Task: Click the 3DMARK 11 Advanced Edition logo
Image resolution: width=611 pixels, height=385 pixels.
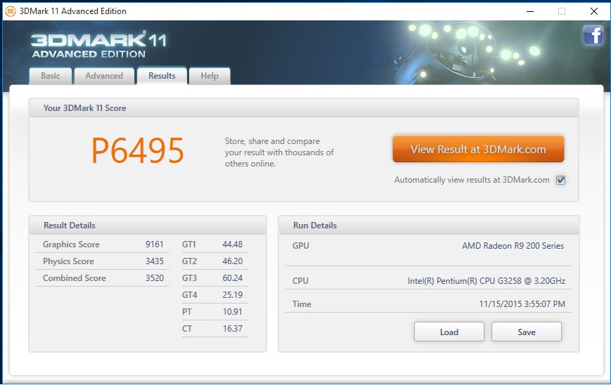Action: (x=98, y=45)
